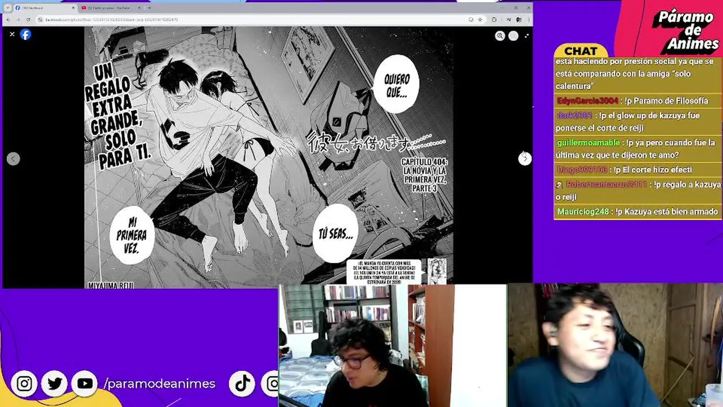Open the tab search dropdown

point(7,8)
